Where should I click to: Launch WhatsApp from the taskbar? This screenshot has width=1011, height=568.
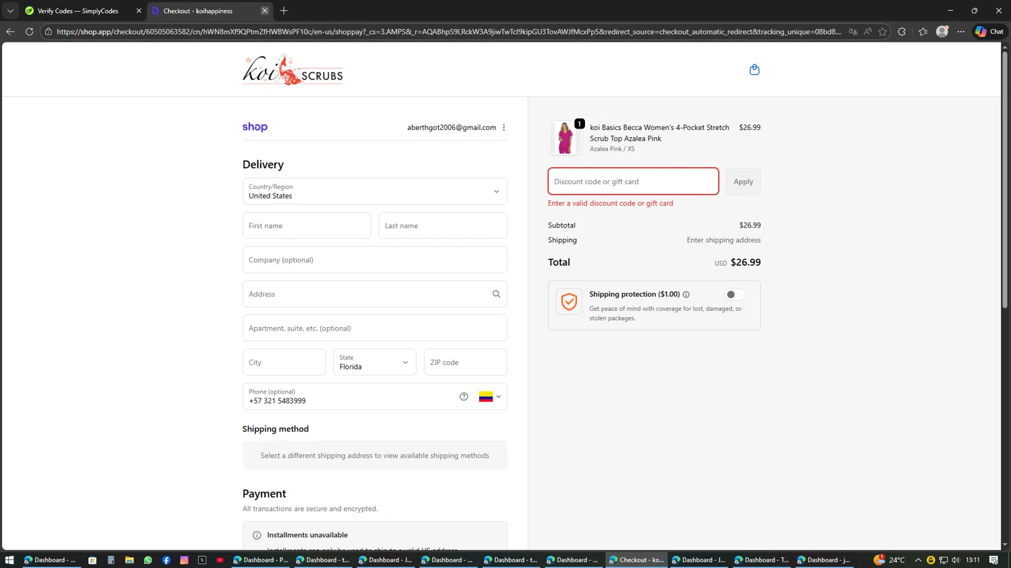(148, 560)
